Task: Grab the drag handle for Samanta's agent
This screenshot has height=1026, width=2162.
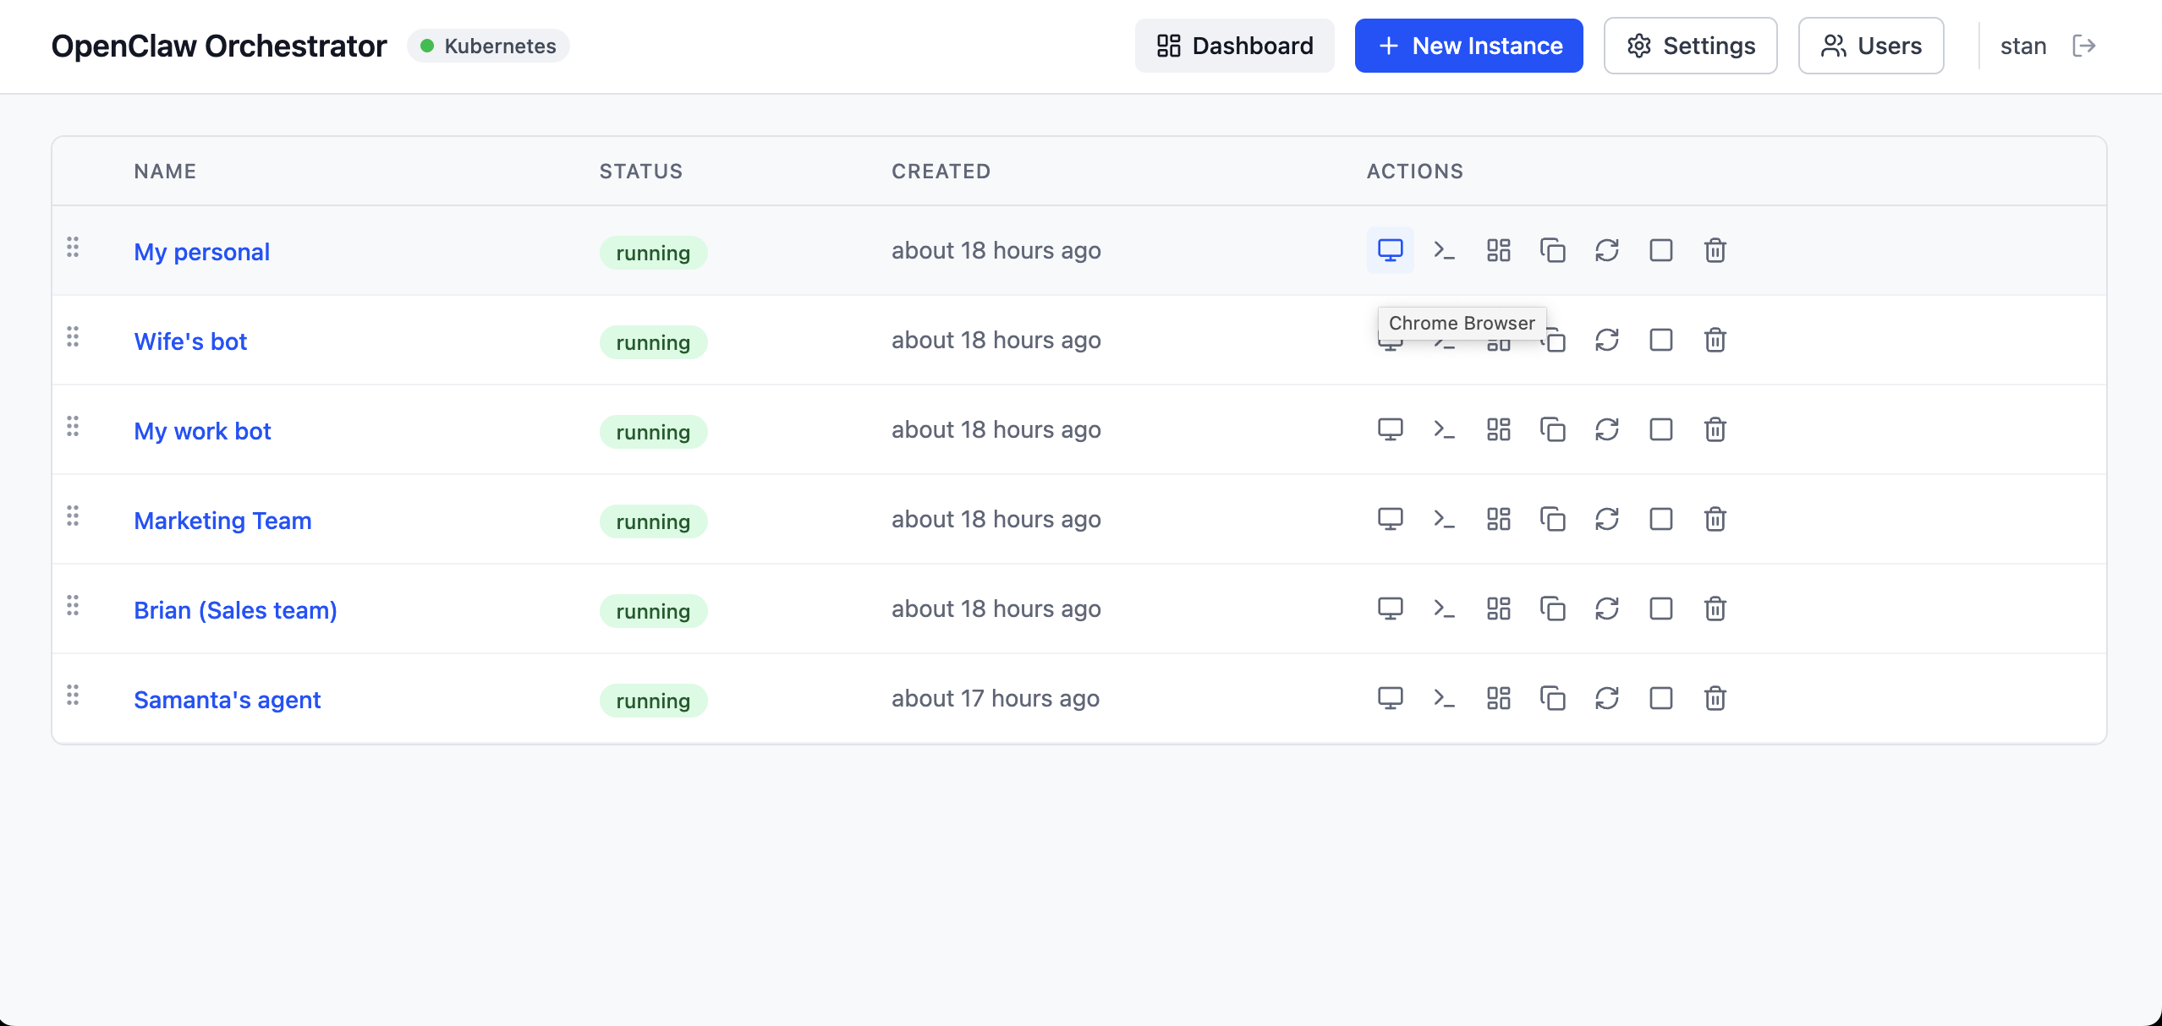Action: point(73,695)
